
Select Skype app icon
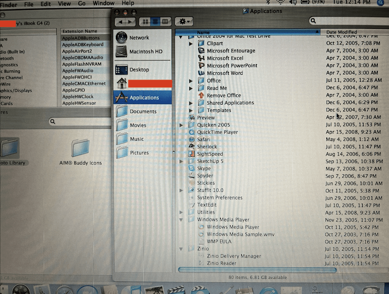[191, 168]
